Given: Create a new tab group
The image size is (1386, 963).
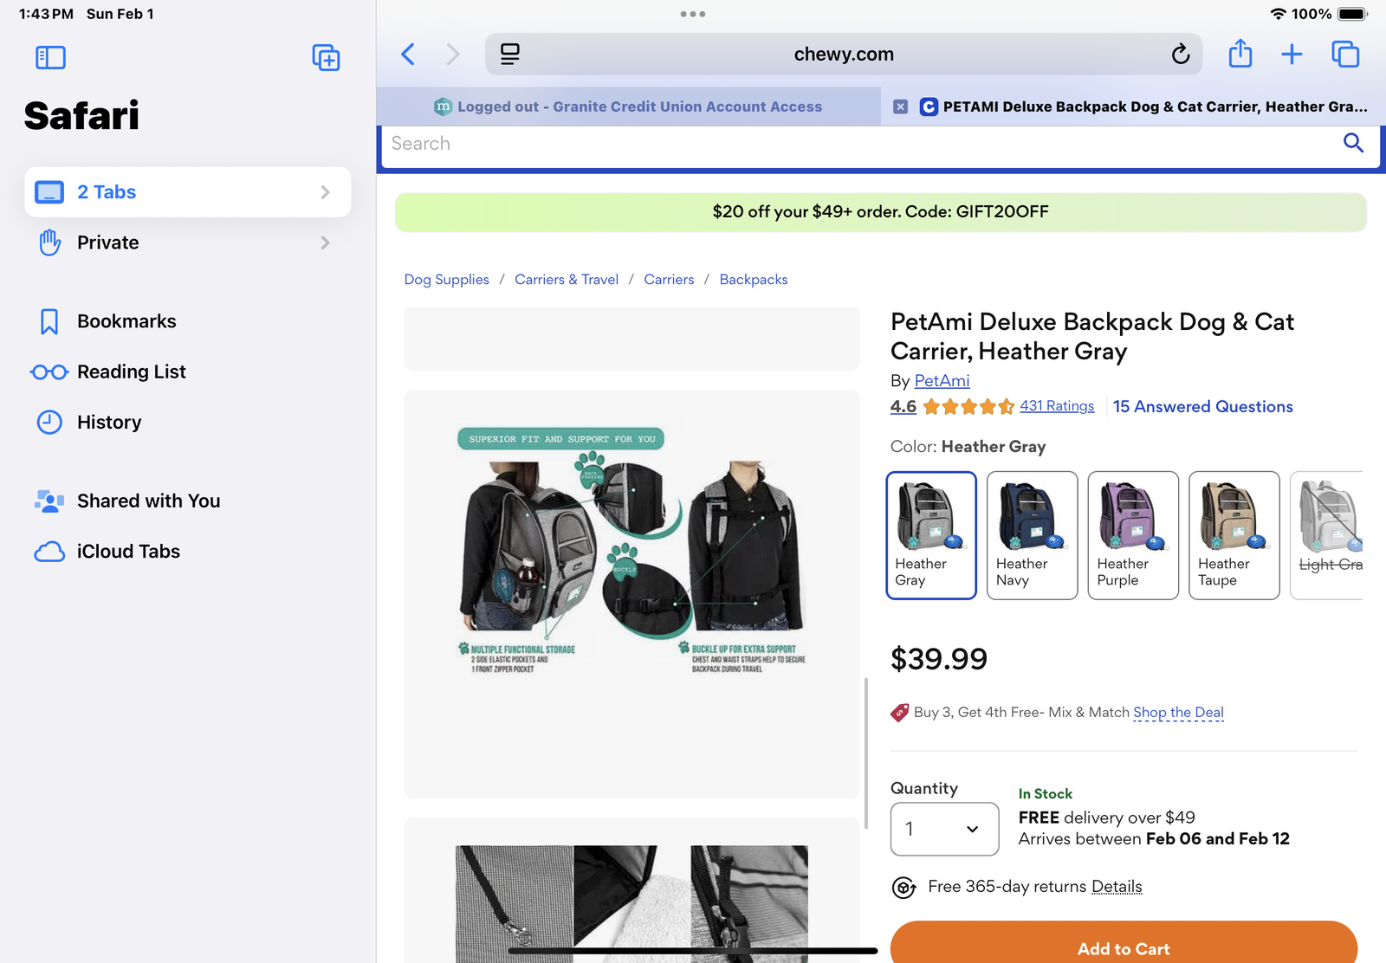Looking at the screenshot, I should pyautogui.click(x=326, y=58).
